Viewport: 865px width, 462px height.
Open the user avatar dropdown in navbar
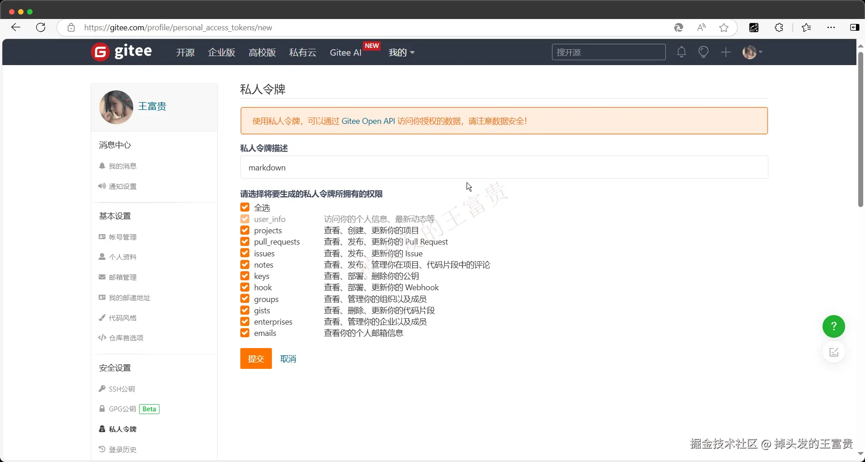click(753, 52)
